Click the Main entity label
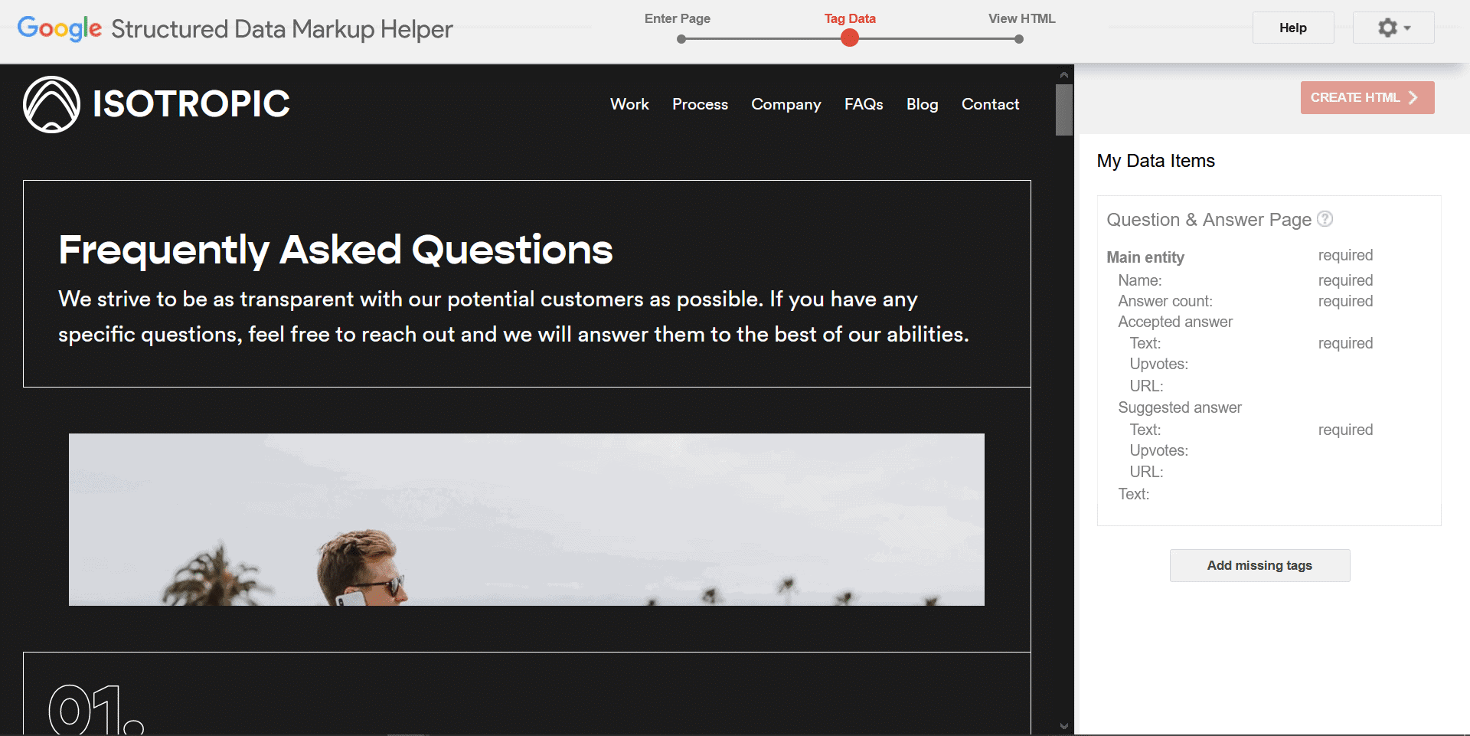The height and width of the screenshot is (736, 1470). click(1145, 257)
